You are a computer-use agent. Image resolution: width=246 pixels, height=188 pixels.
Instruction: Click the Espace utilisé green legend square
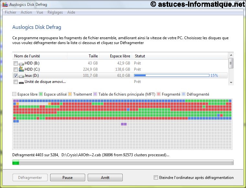point(41,94)
